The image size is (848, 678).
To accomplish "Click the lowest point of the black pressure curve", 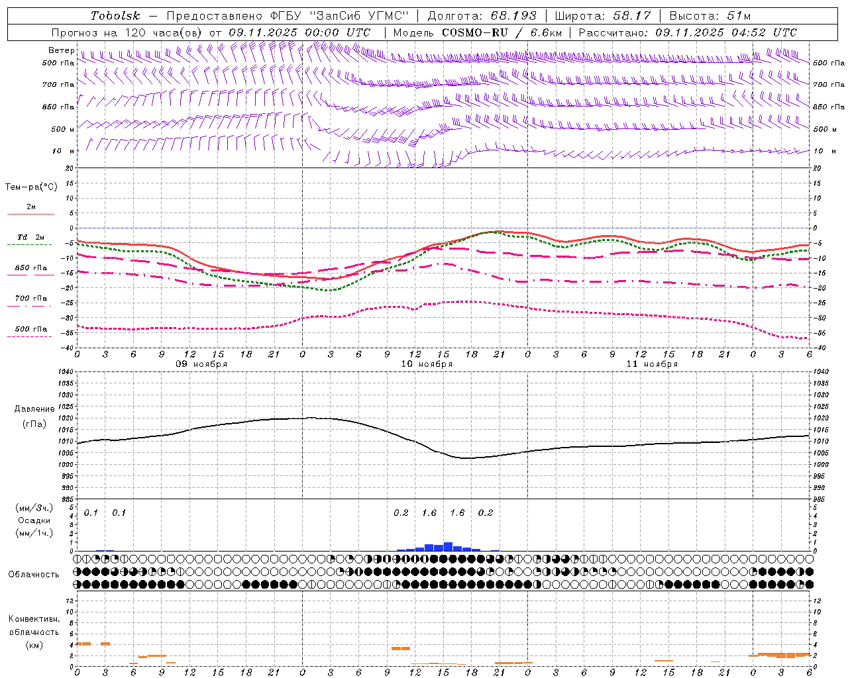I will (x=466, y=458).
